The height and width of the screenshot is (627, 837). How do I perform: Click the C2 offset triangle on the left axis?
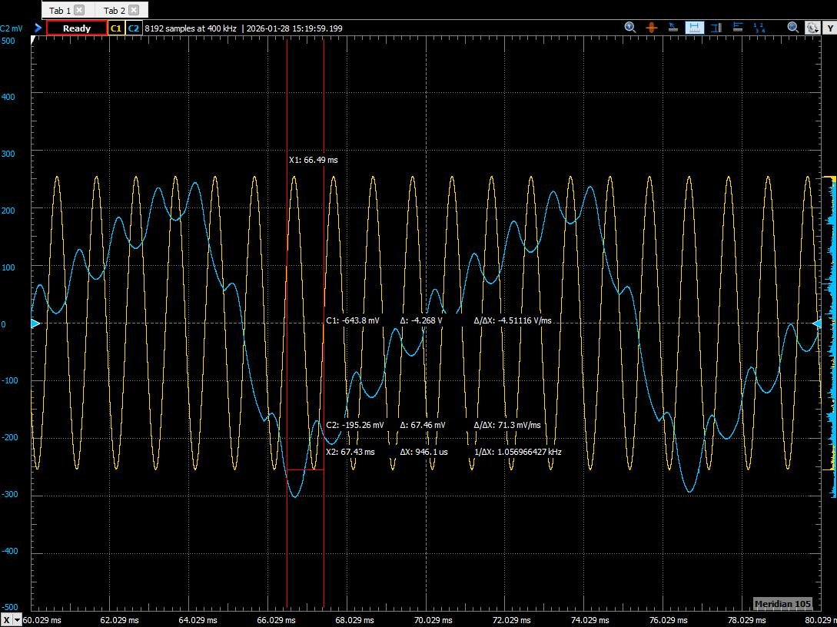pos(33,323)
